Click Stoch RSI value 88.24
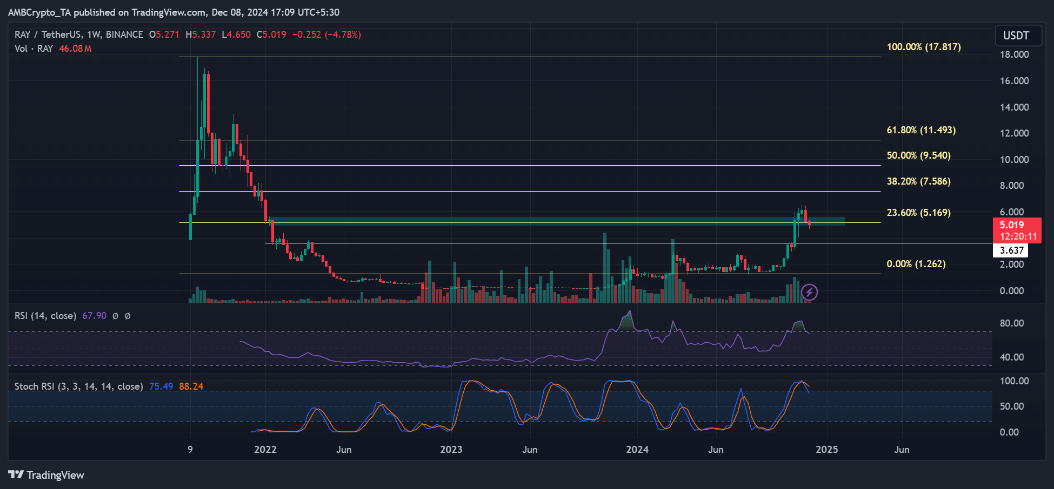1054x489 pixels. (191, 386)
